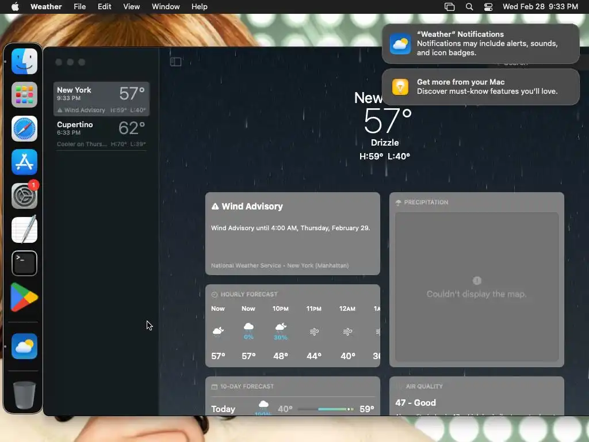The width and height of the screenshot is (589, 442).
Task: Open the Window menu
Action: click(166, 7)
